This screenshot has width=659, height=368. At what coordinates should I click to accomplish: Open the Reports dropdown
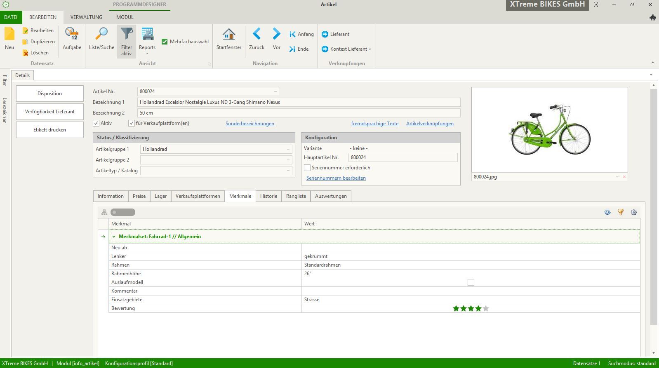tap(147, 53)
